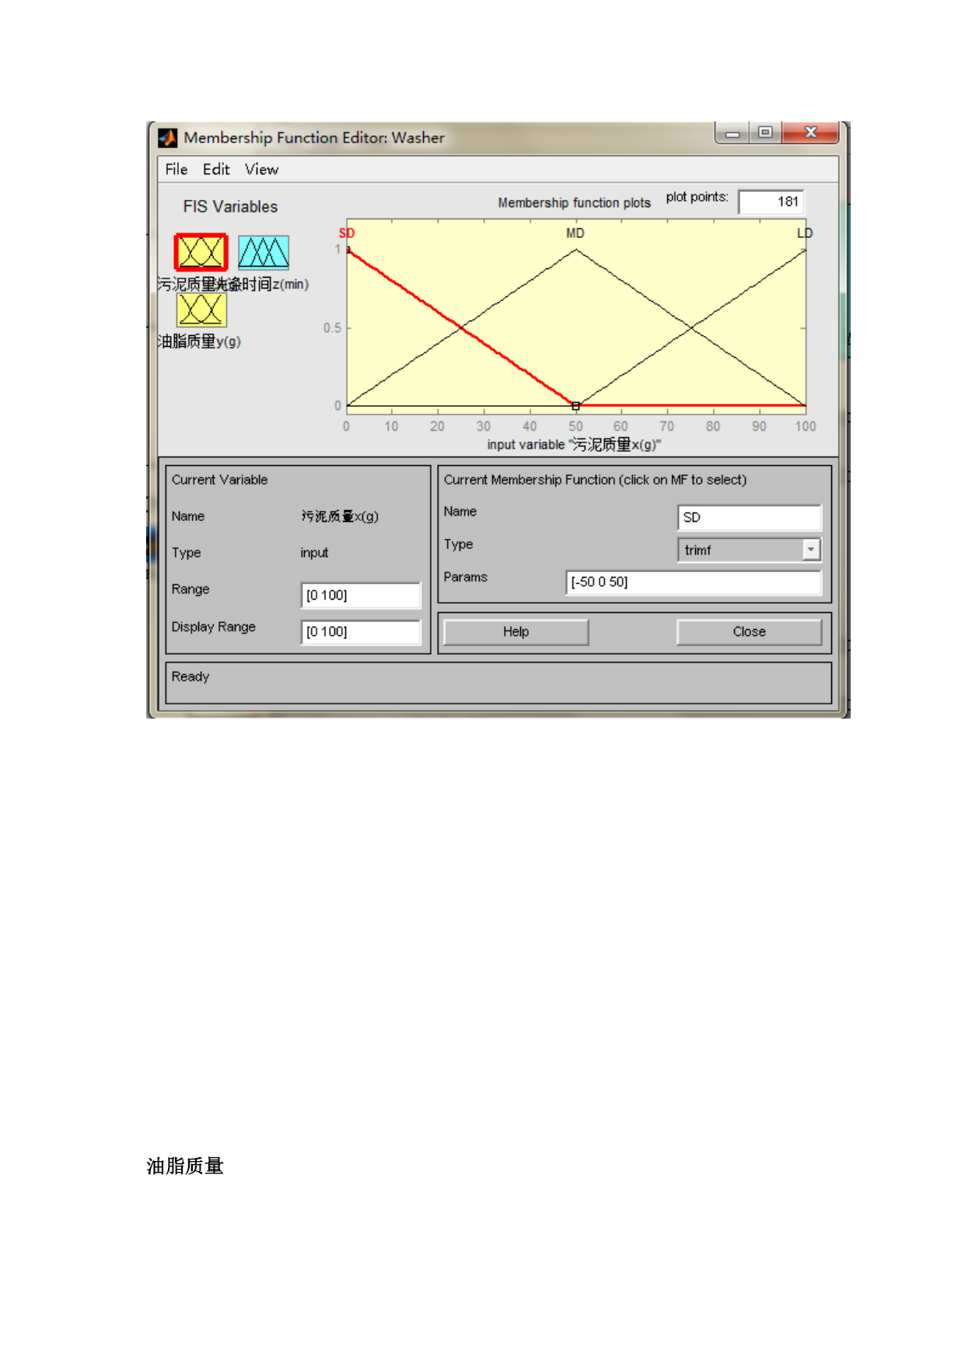Click the Help button
This screenshot has height=1364, width=965.
516,631
